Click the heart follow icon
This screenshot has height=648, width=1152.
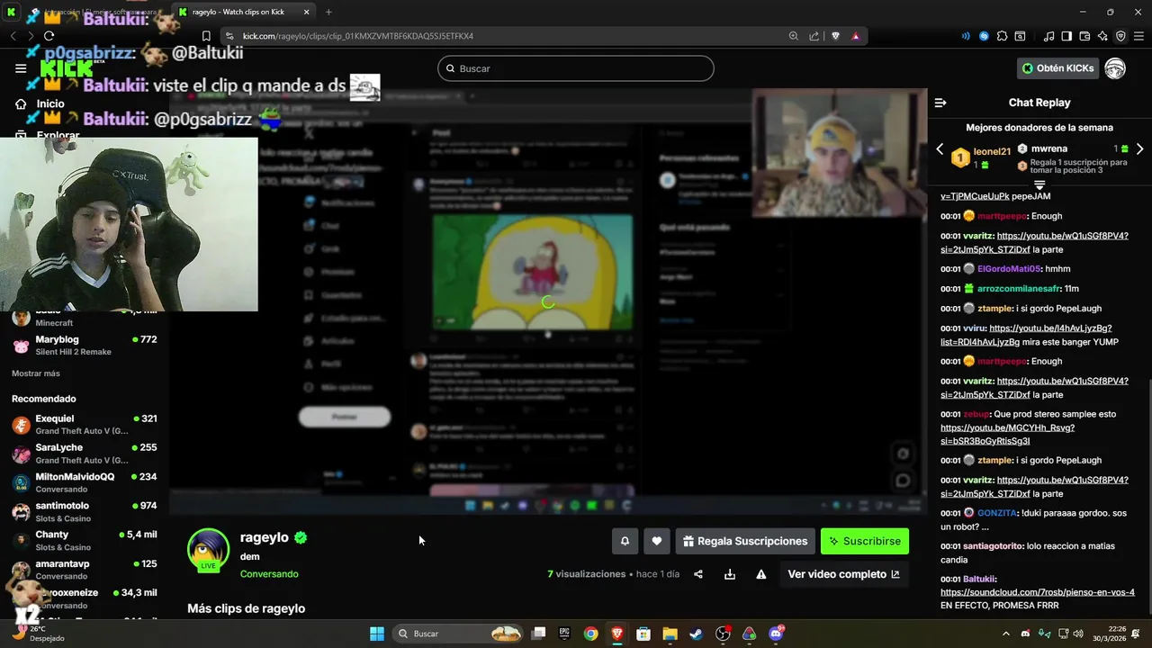click(x=657, y=541)
